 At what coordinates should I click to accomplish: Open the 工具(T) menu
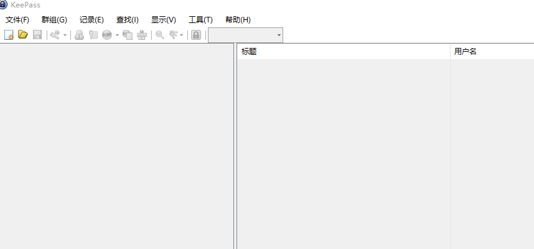click(200, 20)
